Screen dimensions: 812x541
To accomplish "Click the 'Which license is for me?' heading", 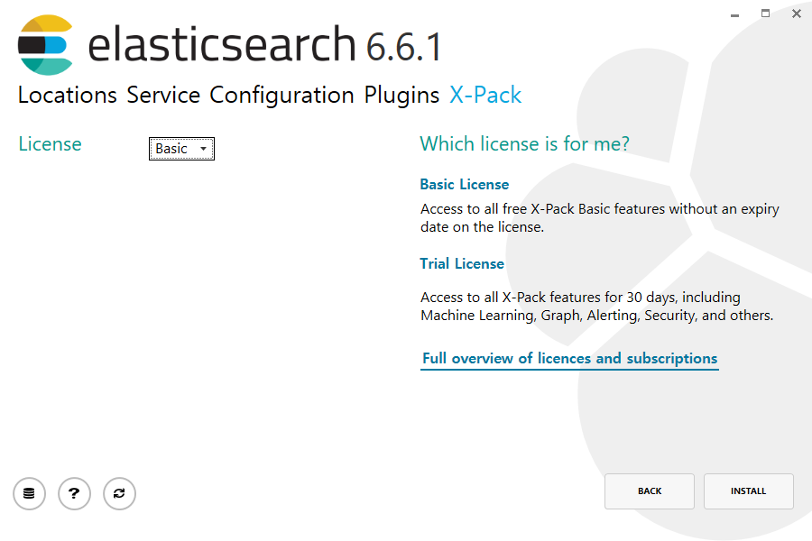I will point(524,144).
